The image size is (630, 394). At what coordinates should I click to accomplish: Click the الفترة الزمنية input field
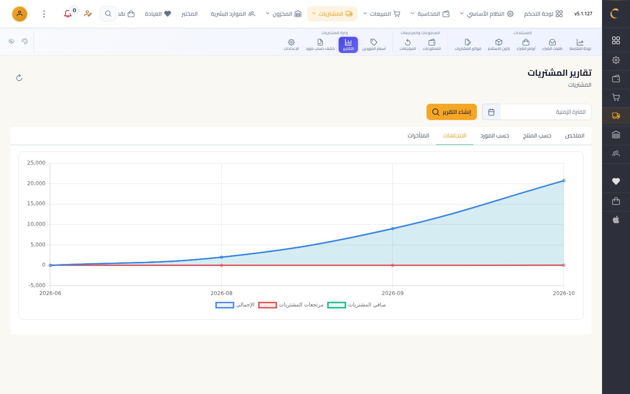click(546, 112)
